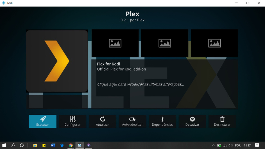Open Windows search magnifier
Viewport: 265px width, 149px height.
(13, 145)
